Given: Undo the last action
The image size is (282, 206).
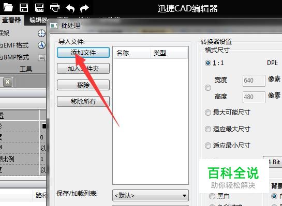Looking at the screenshot, I should pos(70,8).
